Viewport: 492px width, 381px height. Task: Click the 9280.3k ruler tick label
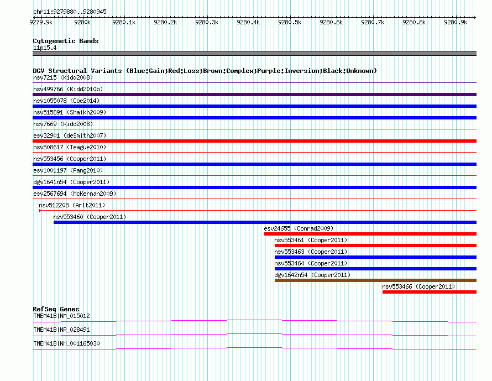point(207,22)
